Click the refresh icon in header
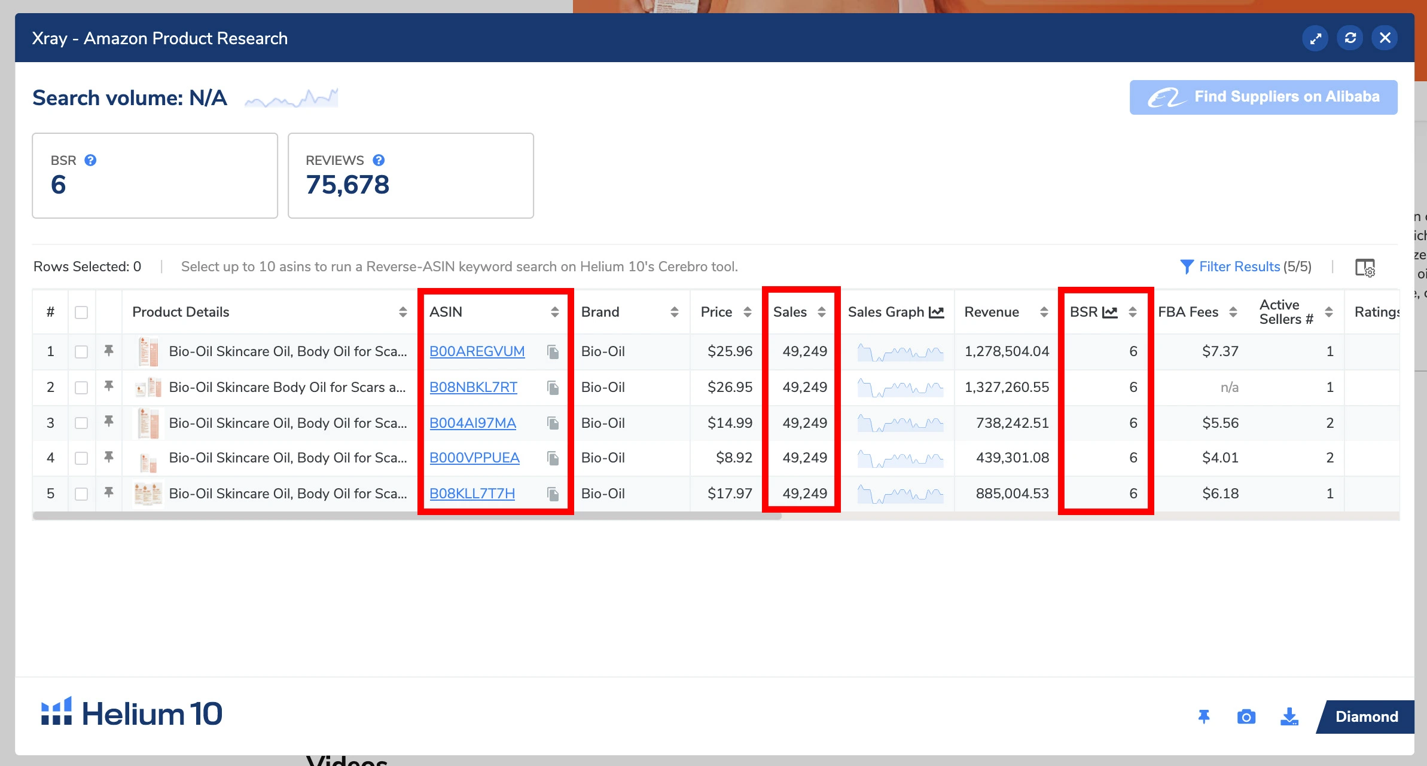The height and width of the screenshot is (766, 1427). (x=1350, y=38)
